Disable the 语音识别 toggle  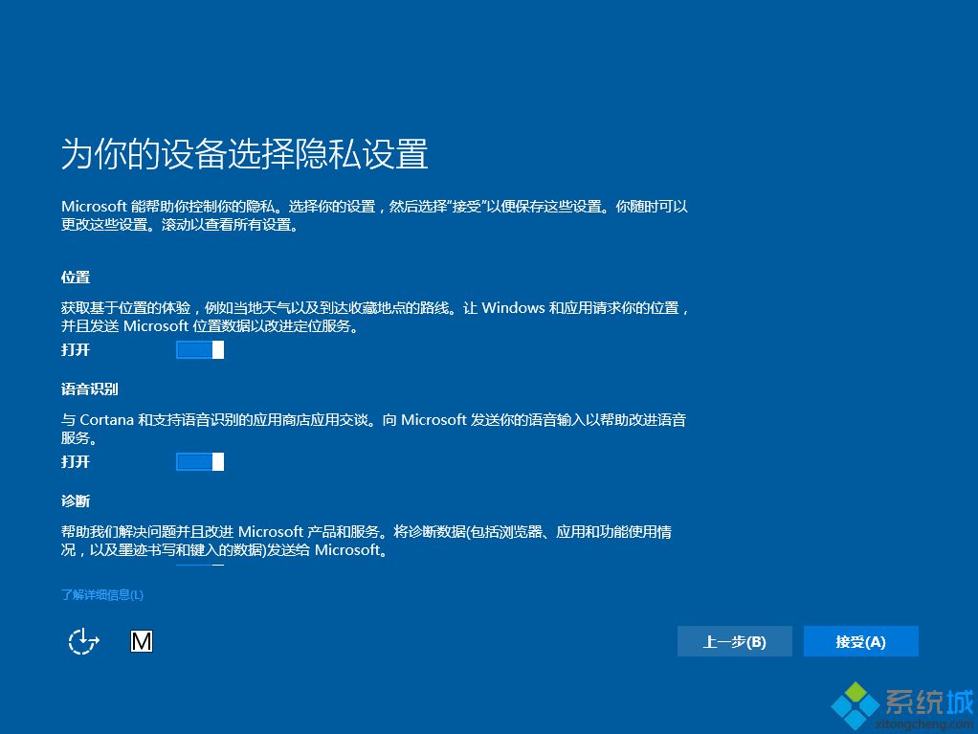pyautogui.click(x=200, y=461)
